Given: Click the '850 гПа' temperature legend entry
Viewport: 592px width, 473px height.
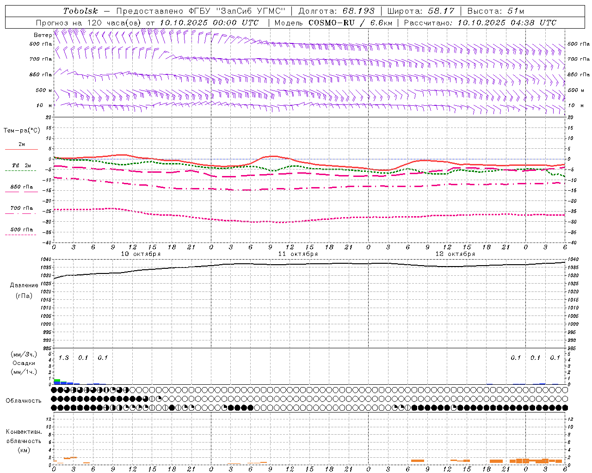Looking at the screenshot, I should [x=21, y=187].
